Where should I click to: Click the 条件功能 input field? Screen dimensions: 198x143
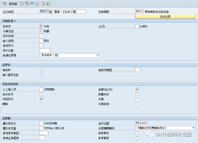click(x=45, y=50)
